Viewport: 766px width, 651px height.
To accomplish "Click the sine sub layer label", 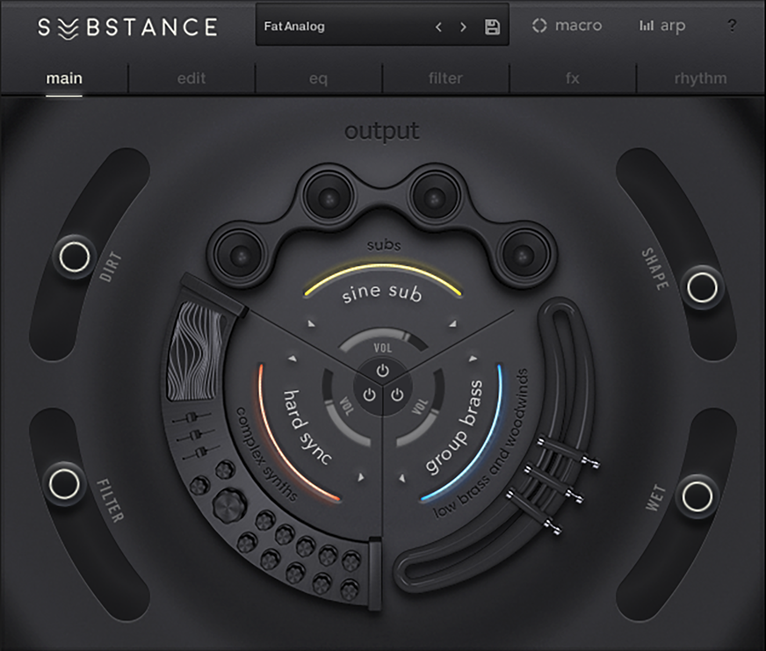I will 382,293.
